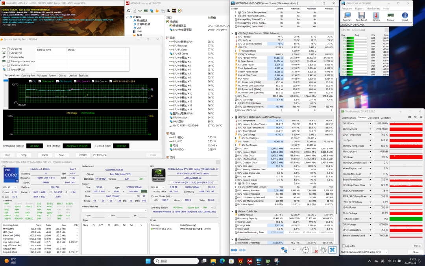Open the GPU Clock sensor dropdown arrow
Image resolution: width=425 pixels, height=266 pixels.
coord(370,123)
